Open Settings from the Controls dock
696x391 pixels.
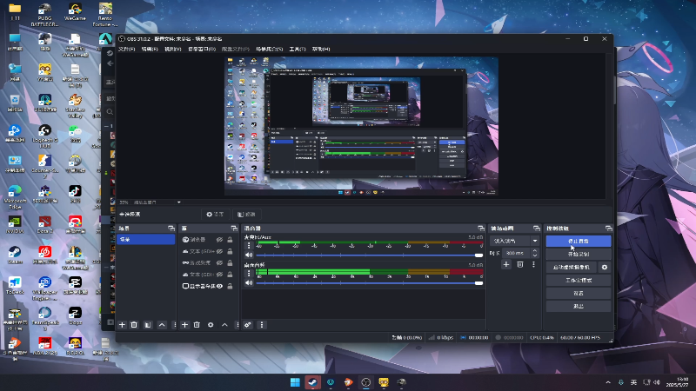579,294
